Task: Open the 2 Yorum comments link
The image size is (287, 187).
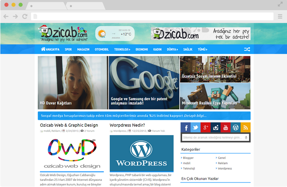Action: [89, 131]
